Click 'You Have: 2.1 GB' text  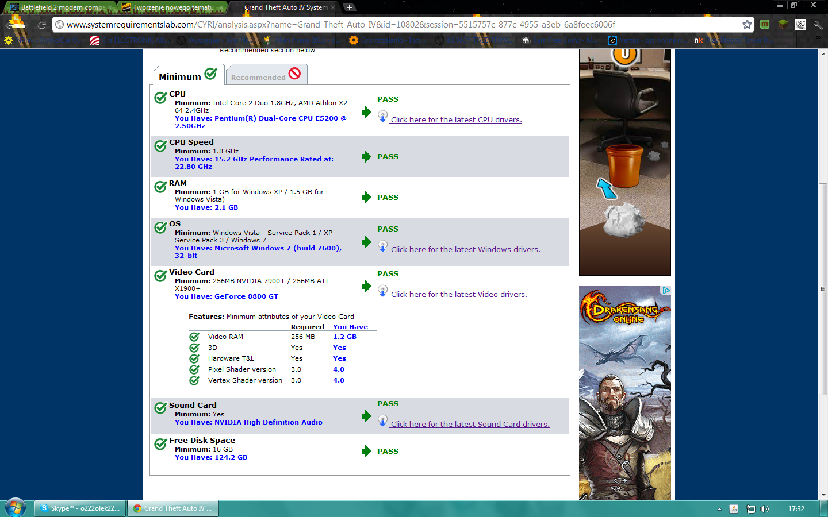point(206,207)
